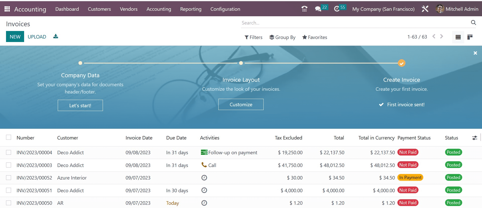
Task: Switch to kanban view icon
Action: coord(470,37)
